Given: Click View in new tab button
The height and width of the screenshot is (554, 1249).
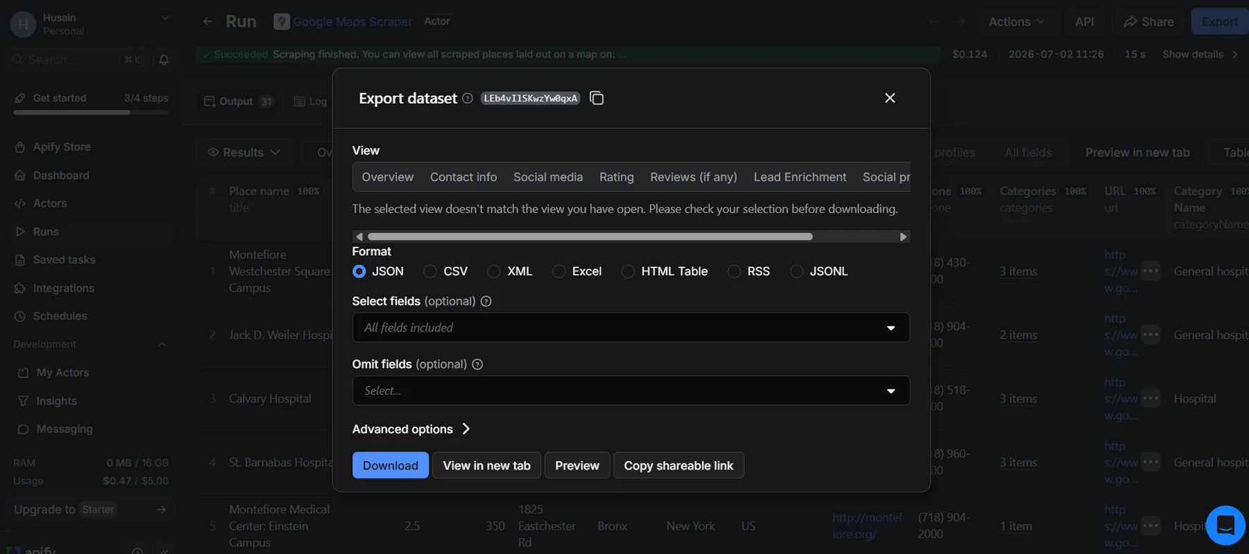Looking at the screenshot, I should pyautogui.click(x=486, y=465).
